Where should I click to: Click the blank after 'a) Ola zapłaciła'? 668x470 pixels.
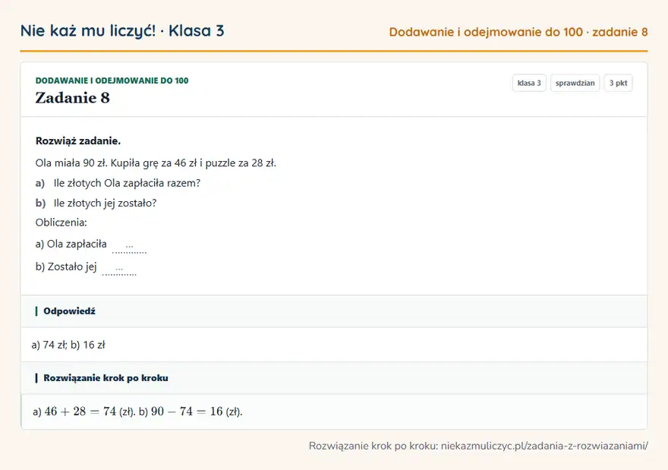click(x=129, y=247)
